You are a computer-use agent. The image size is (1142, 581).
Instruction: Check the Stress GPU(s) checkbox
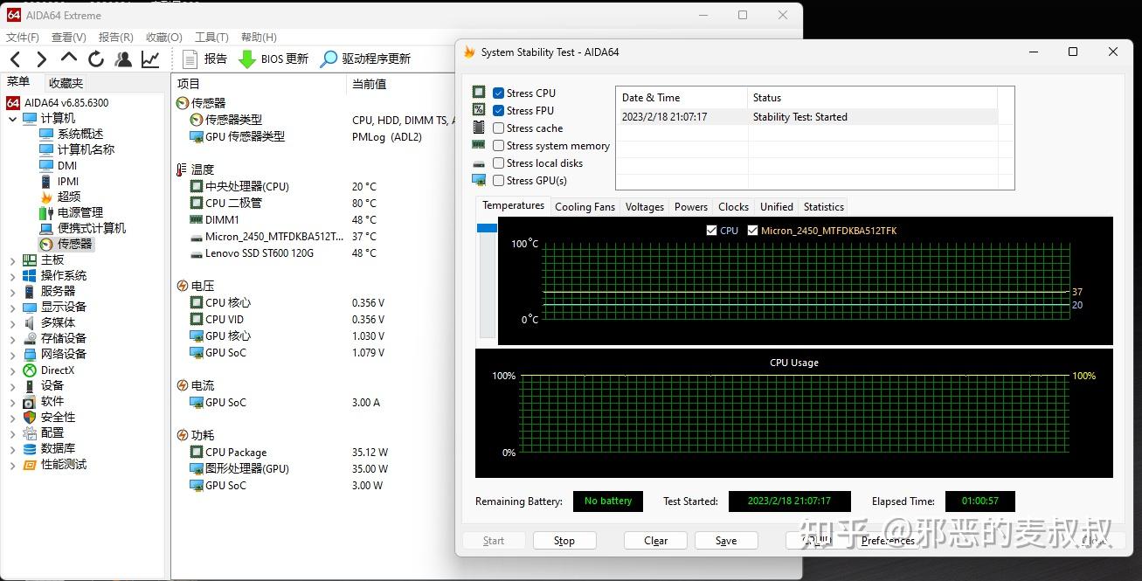click(x=498, y=180)
